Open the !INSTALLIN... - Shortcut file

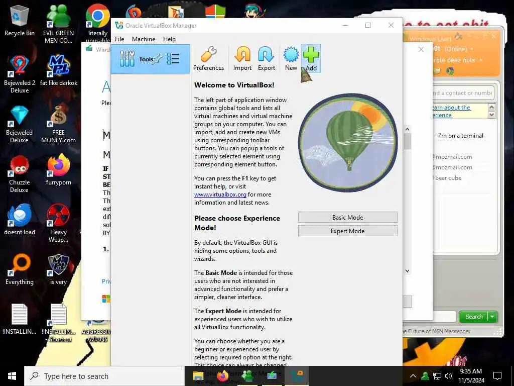(x=59, y=323)
